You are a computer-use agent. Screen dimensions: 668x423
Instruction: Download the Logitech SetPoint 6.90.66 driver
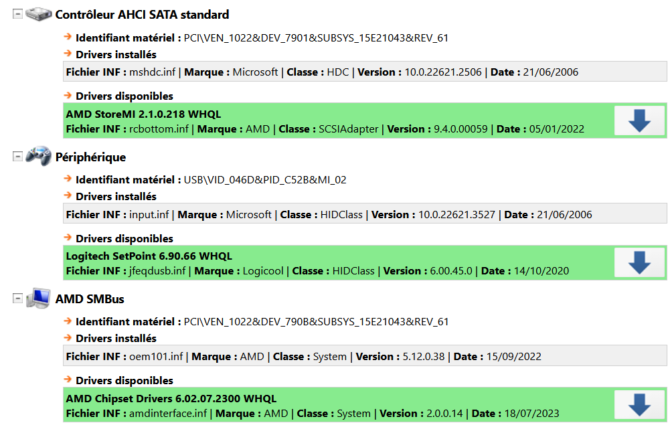pos(639,262)
